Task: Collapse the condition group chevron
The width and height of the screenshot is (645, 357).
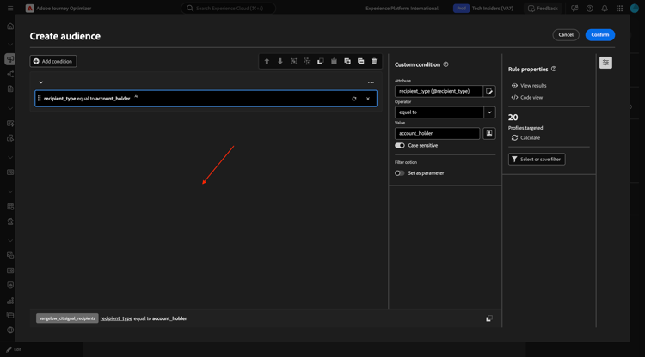Action: tap(40, 82)
